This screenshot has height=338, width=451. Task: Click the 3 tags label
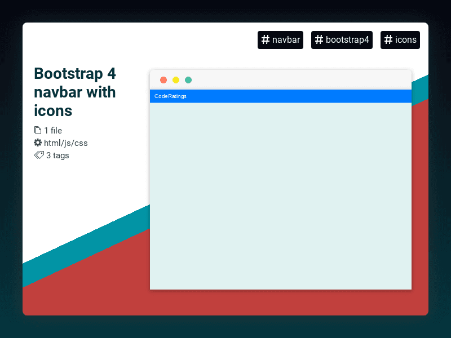click(56, 155)
